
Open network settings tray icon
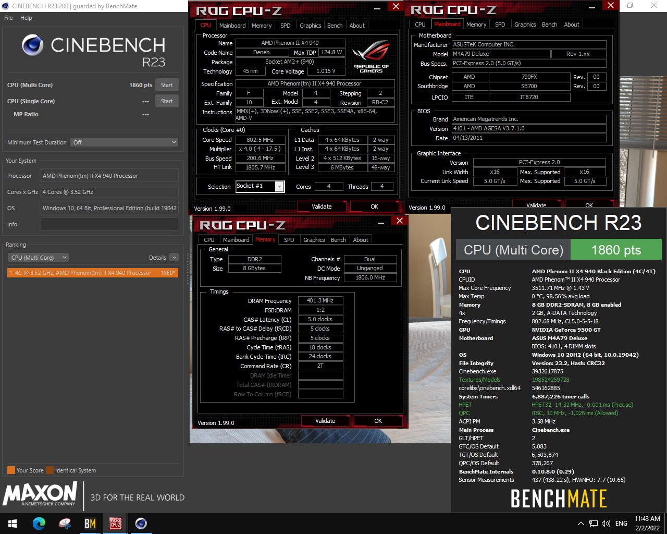tap(594, 524)
